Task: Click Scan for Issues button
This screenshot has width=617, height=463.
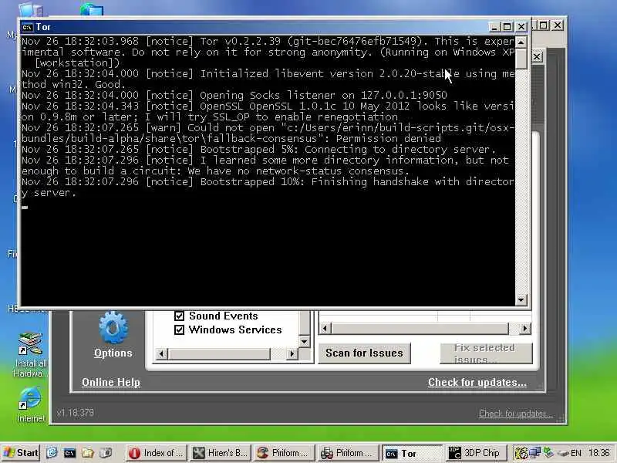Action: tap(364, 353)
